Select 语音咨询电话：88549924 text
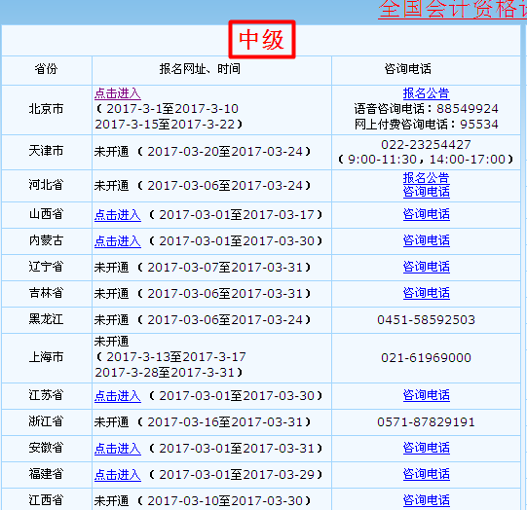This screenshot has width=527, height=510. click(426, 109)
